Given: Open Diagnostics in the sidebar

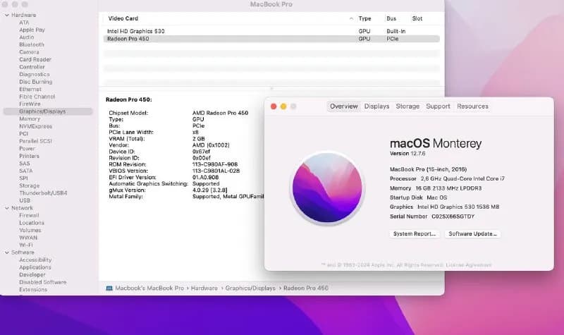Looking at the screenshot, I should coord(35,74).
